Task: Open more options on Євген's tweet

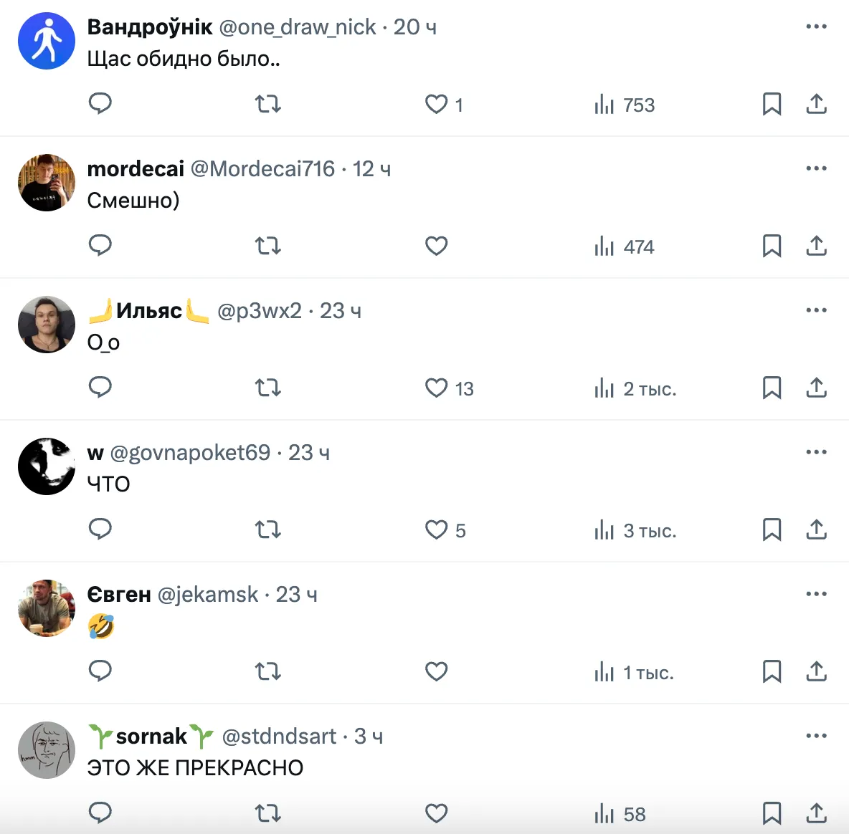Action: click(817, 594)
